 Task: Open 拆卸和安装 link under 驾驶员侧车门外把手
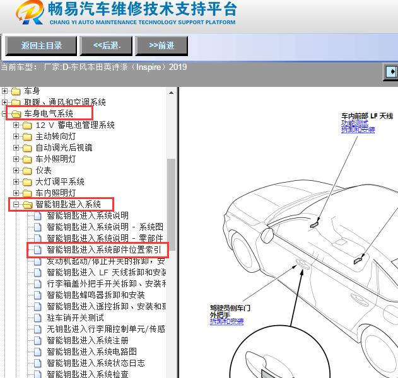pos(226,322)
